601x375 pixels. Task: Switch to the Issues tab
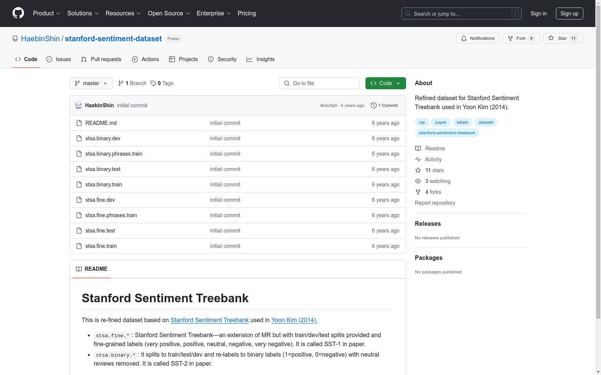pos(59,59)
